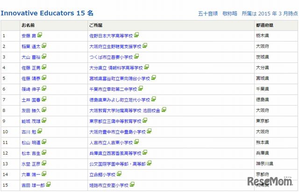
Task: Follow the 大阪府立生野聴覚支援学校 link
Action: 115,47
